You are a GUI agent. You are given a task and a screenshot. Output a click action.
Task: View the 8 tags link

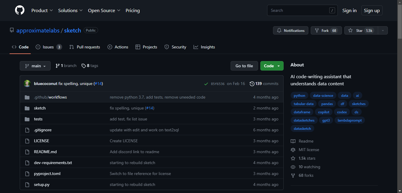click(x=90, y=66)
